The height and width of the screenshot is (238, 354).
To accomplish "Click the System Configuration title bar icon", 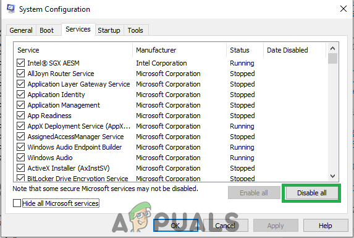I will 11,9.
